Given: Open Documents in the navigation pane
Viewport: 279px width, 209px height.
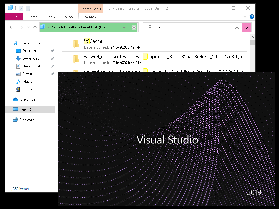Looking at the screenshot, I should [x=32, y=66].
